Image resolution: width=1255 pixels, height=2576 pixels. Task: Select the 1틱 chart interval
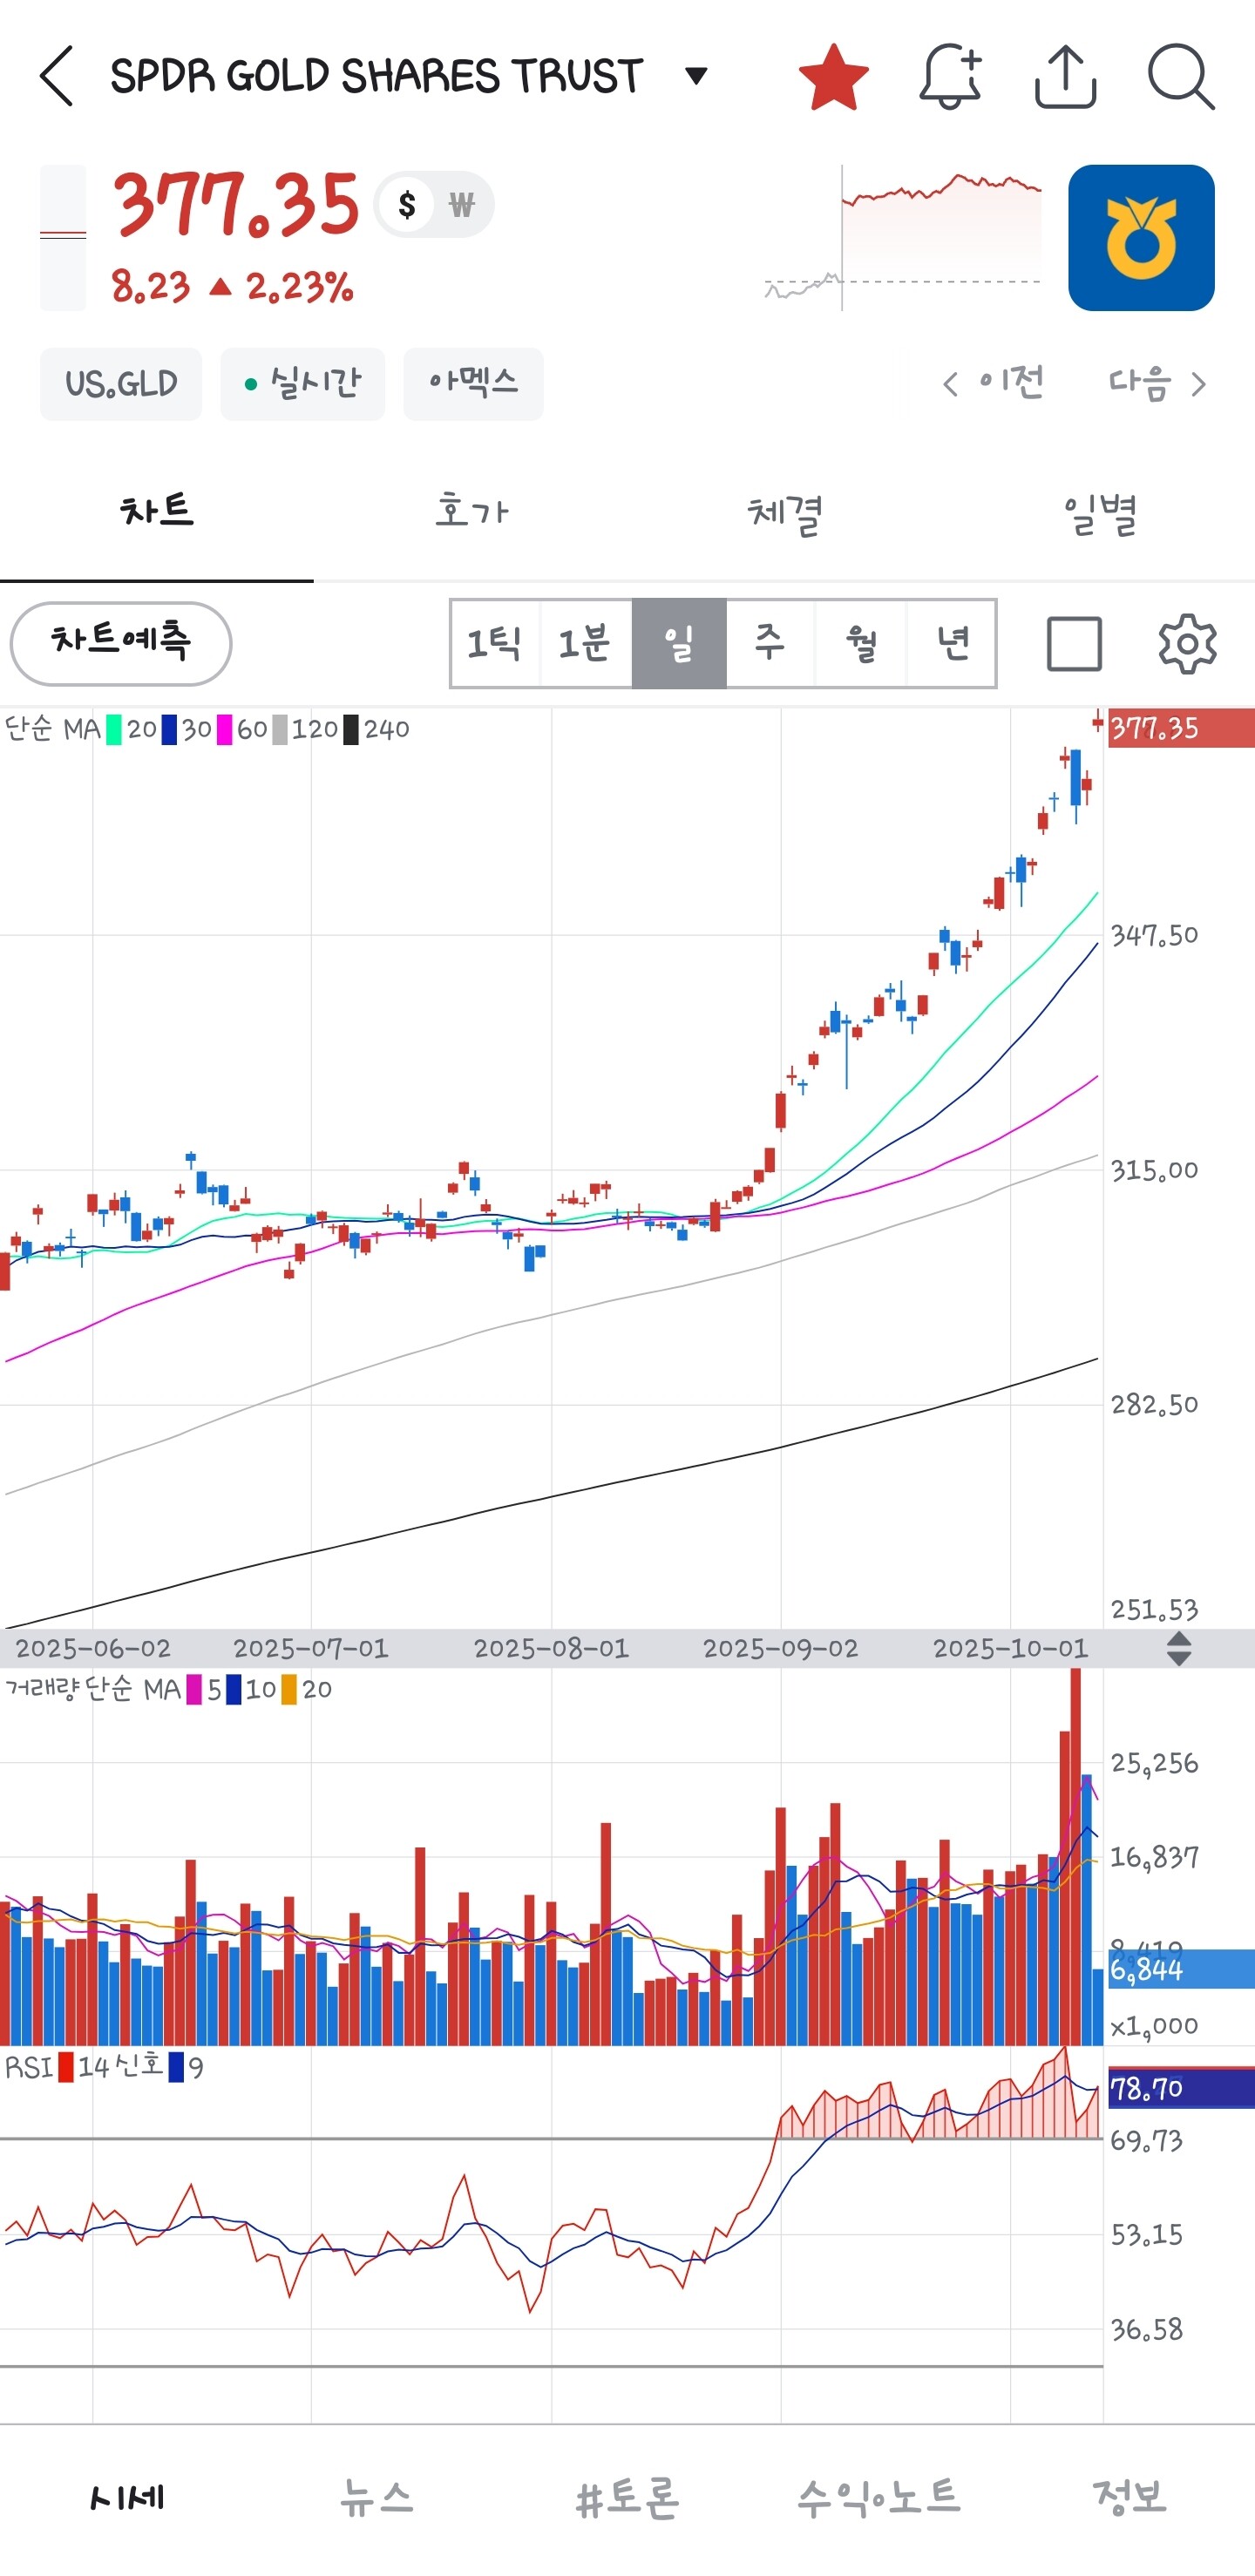coord(496,643)
